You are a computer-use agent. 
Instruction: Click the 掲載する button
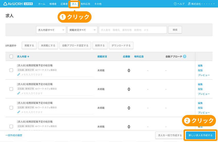click(29, 46)
